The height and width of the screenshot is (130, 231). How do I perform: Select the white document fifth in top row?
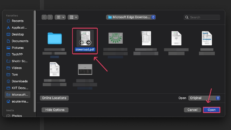point(176,38)
